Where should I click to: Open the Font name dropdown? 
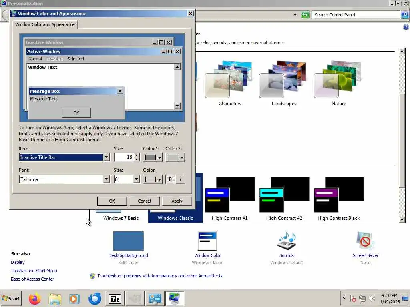106,179
